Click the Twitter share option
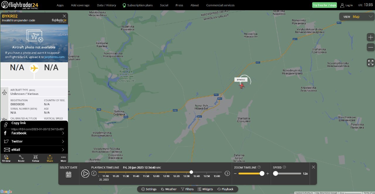Viewport: 375px width, 194px height. coord(34,141)
